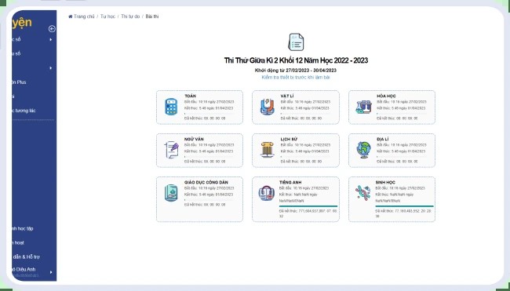This screenshot has width=510, height=291.
Task: Click the globe icon of the Địa lí card
Action: pos(363,150)
